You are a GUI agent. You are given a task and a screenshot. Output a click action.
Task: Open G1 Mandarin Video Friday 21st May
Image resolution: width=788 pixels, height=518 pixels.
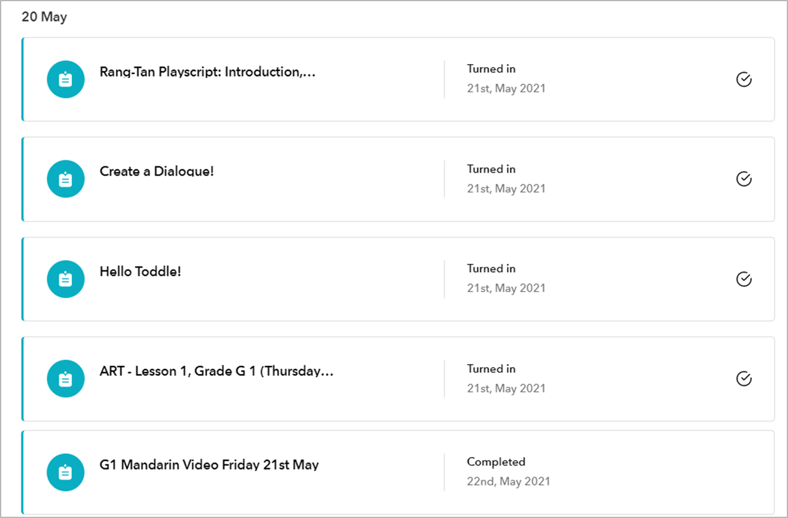pyautogui.click(x=209, y=465)
